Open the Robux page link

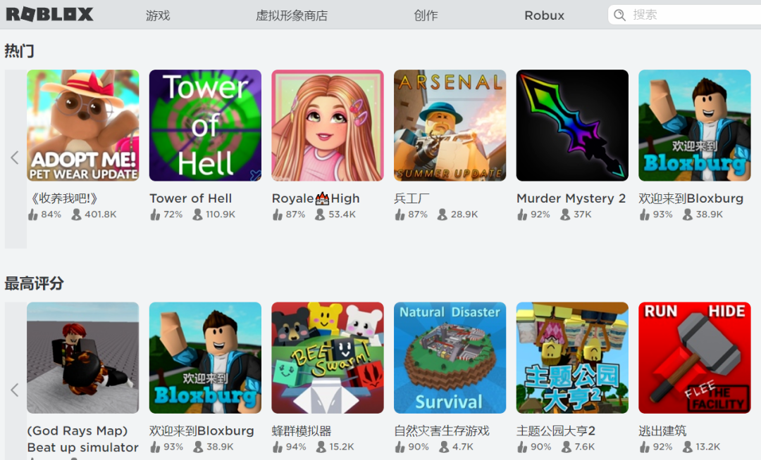click(544, 15)
